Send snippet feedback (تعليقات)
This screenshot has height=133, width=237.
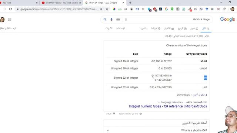pos(110,114)
